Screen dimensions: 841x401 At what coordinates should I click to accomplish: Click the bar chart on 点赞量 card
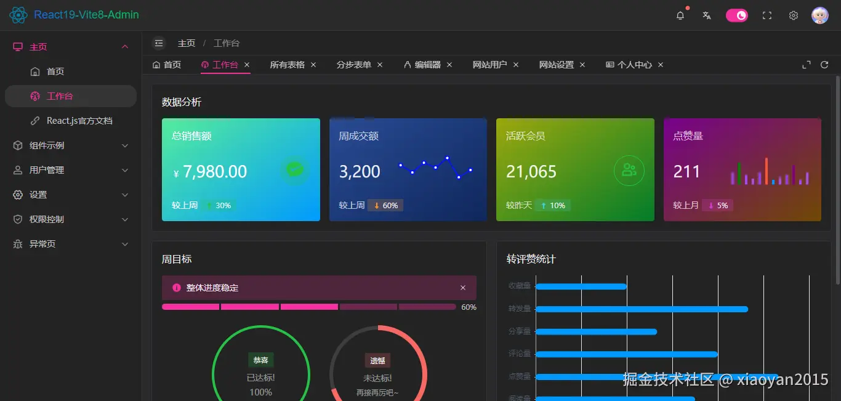pyautogui.click(x=770, y=171)
